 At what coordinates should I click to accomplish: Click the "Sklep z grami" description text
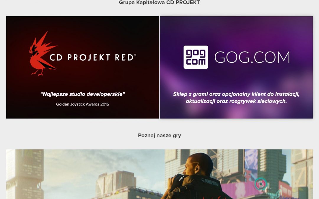236,98
